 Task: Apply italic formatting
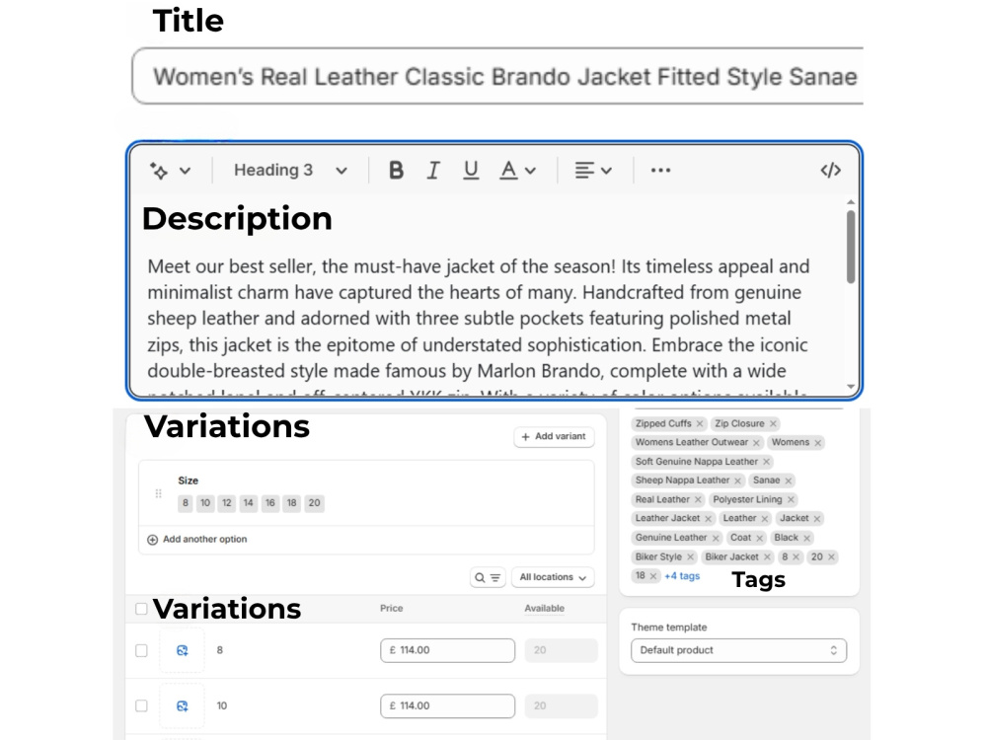[x=433, y=171]
